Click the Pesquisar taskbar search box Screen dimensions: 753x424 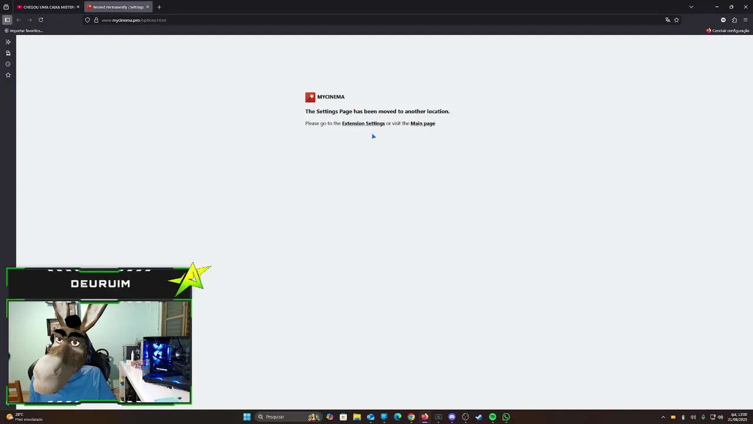click(289, 417)
